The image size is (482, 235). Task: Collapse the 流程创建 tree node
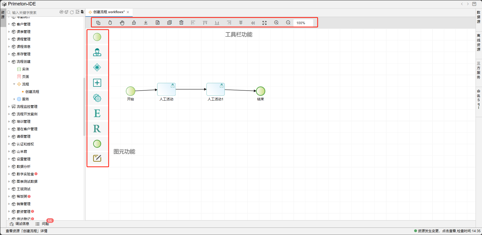pyautogui.click(x=9, y=62)
